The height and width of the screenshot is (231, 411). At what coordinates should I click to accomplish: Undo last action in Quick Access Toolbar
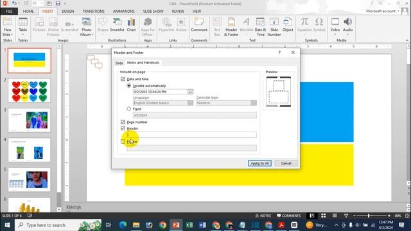[14, 4]
